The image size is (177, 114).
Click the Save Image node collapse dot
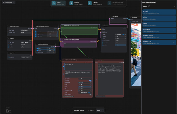(x=131, y=17)
